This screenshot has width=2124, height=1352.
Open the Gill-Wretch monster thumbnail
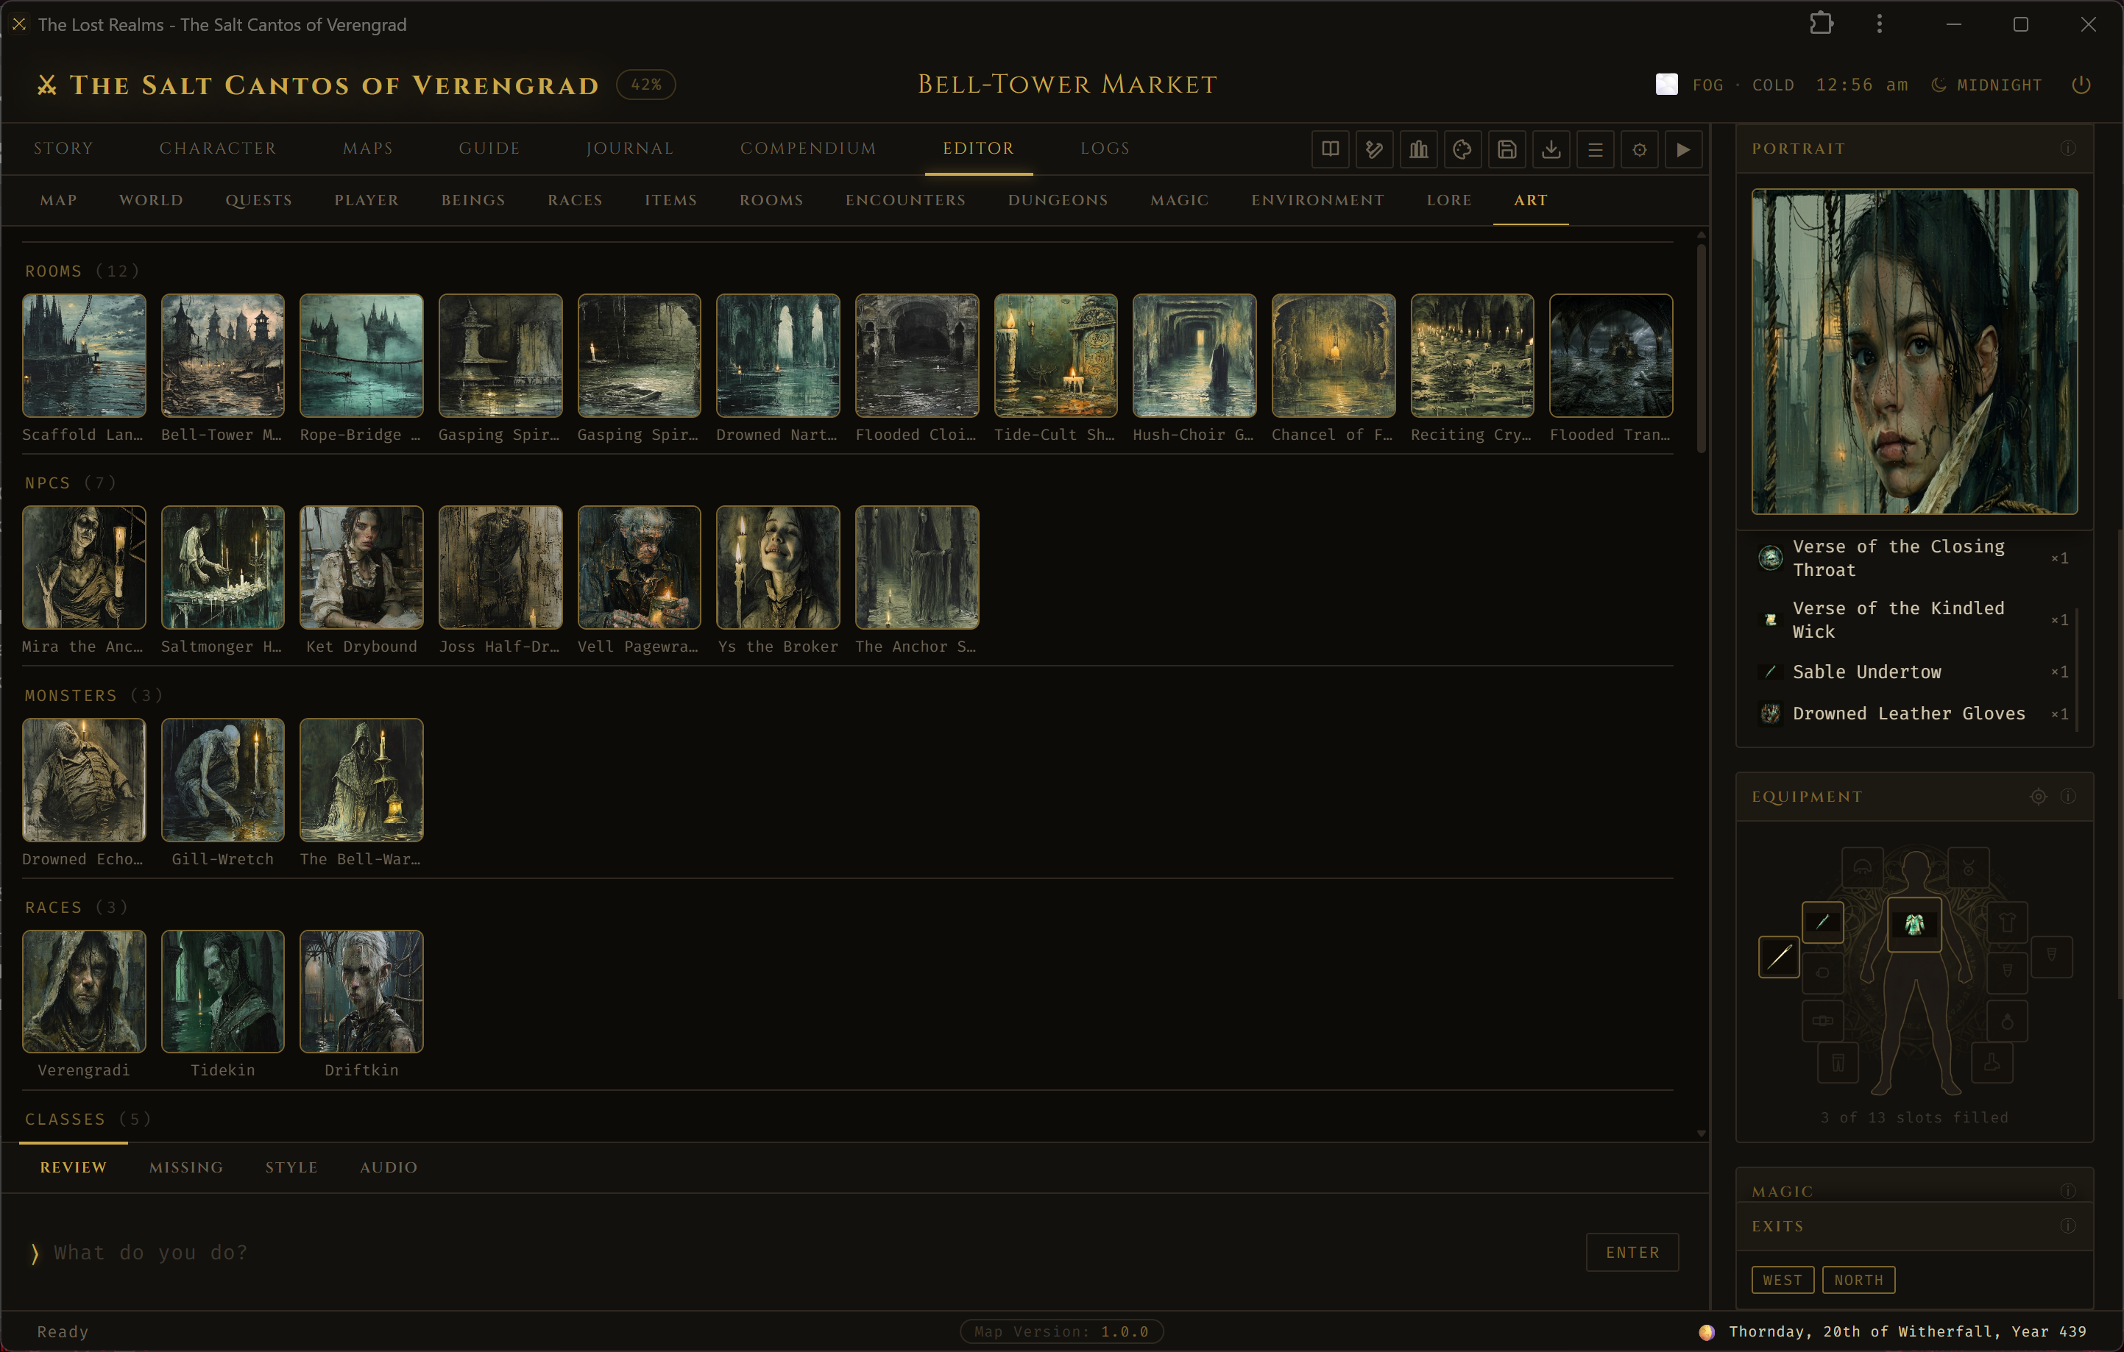tap(223, 779)
